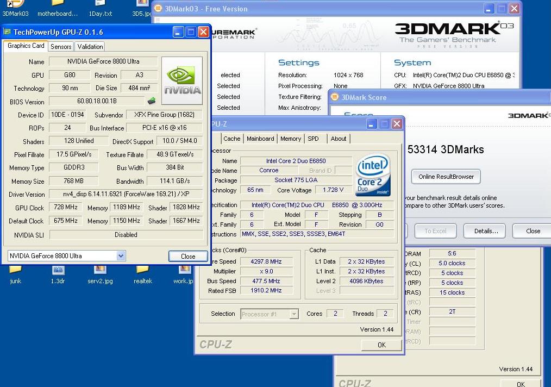Click the Memory Size 768 MB field

[73, 180]
